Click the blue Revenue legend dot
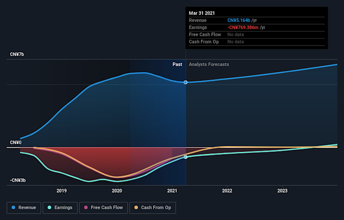Screen dimensions: 344x220 click(x=13, y=208)
